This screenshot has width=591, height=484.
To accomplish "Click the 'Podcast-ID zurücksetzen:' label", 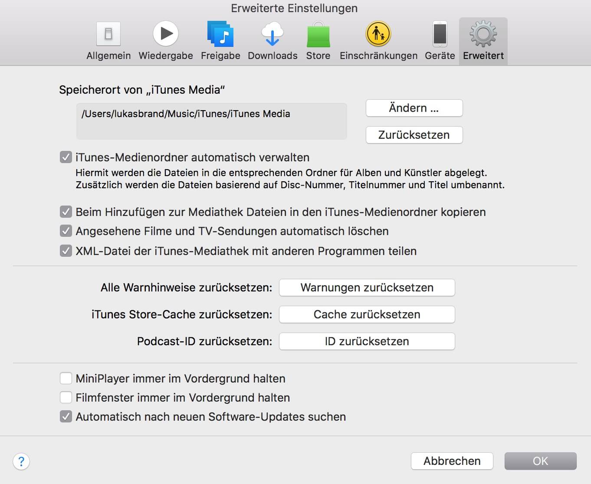I will click(x=205, y=341).
